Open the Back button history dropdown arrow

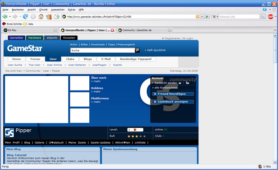pyautogui.click(x=10, y=17)
